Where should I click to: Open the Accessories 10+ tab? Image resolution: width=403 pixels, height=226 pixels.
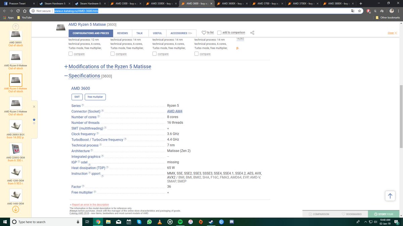pos(181,33)
